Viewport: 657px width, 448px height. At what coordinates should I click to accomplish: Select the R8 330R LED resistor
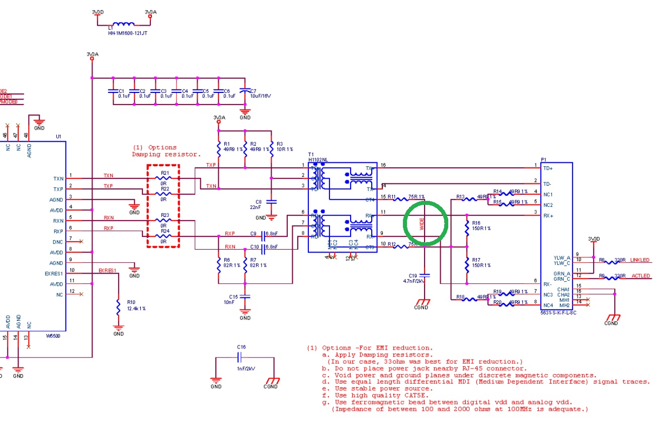pos(613,262)
